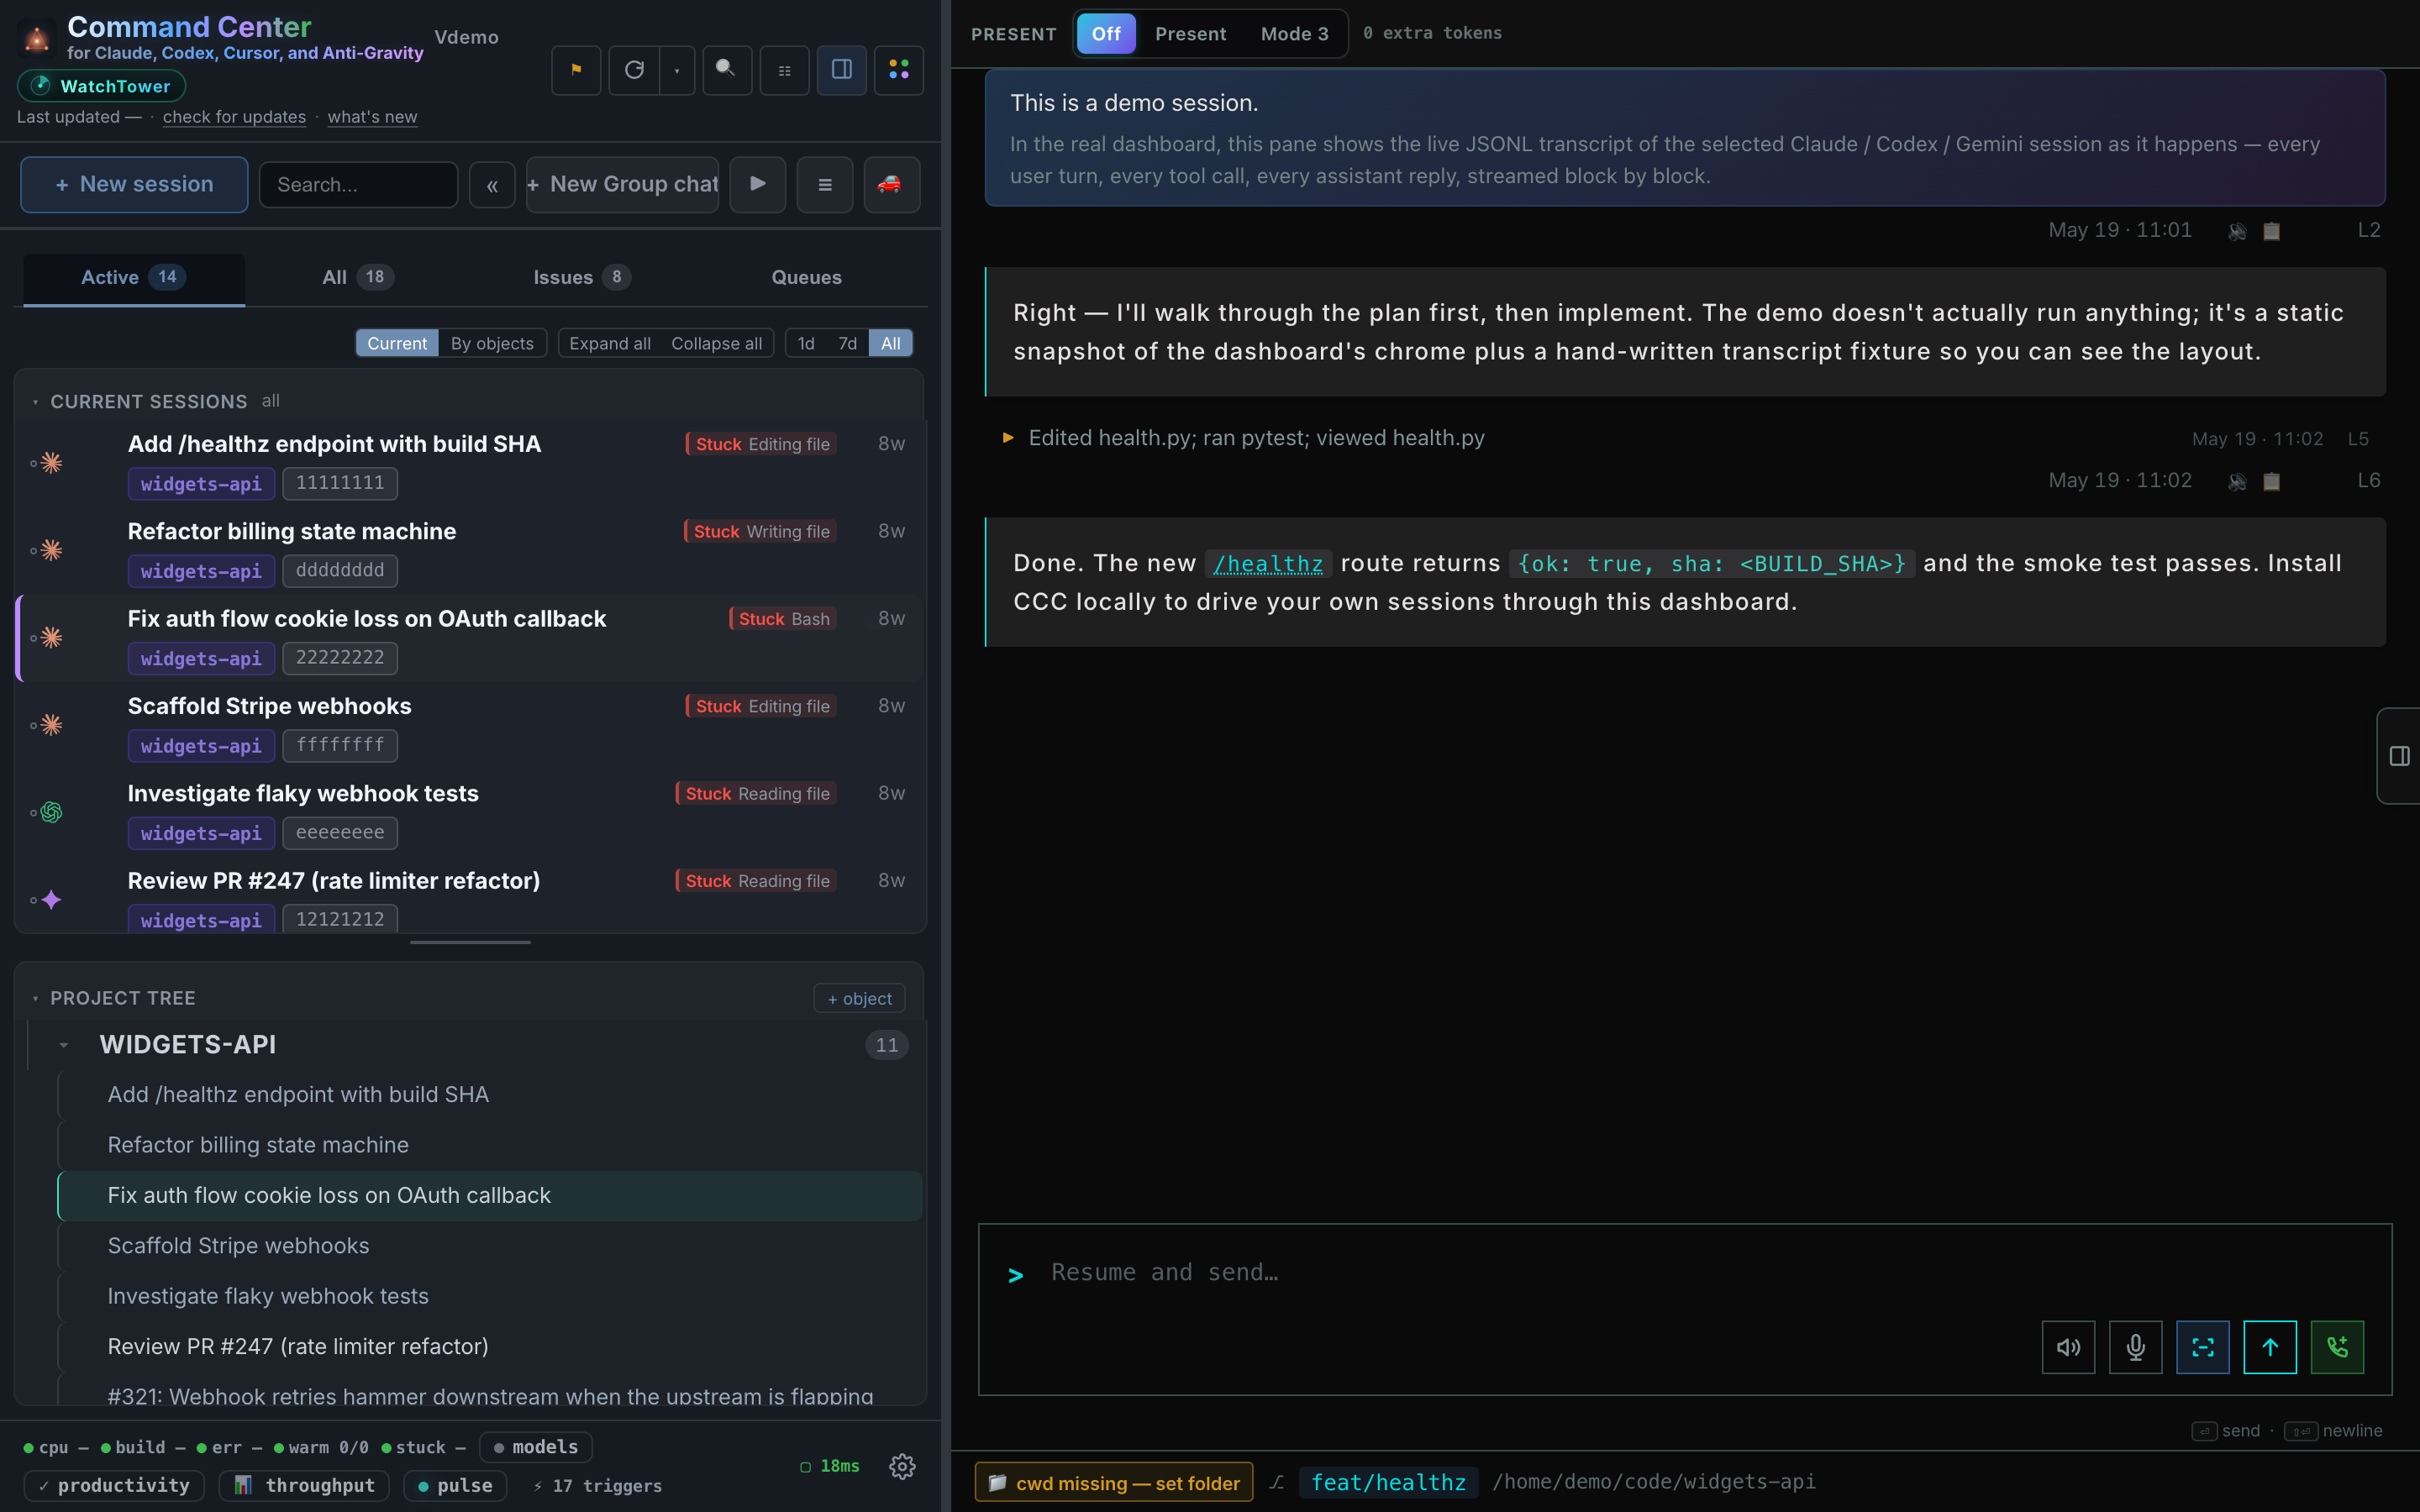Click the sparkle icon on Review PR #247 session
The width and height of the screenshot is (2420, 1512).
tap(52, 899)
